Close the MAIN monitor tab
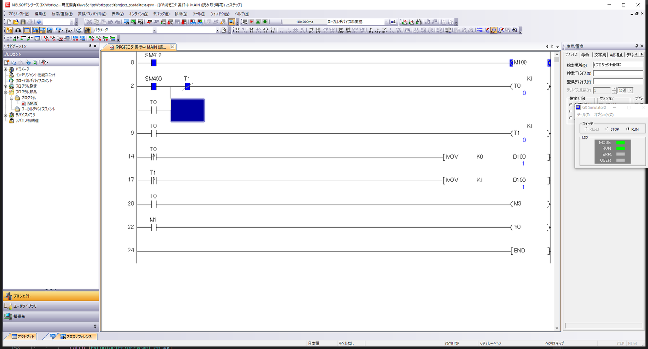Image resolution: width=648 pixels, height=349 pixels. (172, 47)
